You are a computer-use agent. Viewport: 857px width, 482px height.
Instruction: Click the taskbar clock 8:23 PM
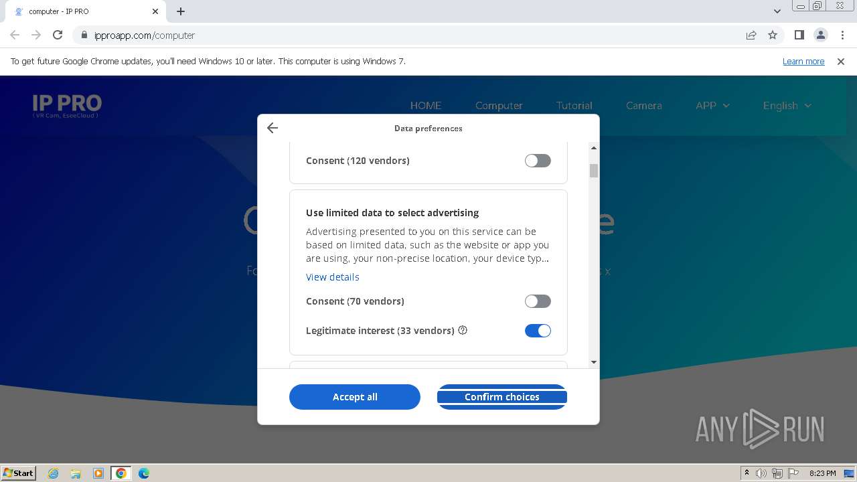pos(822,473)
